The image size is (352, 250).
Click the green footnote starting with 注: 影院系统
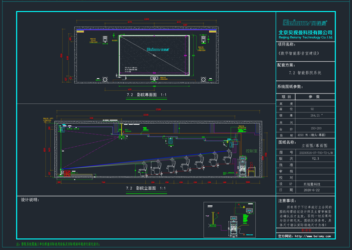pyautogui.click(x=58, y=244)
